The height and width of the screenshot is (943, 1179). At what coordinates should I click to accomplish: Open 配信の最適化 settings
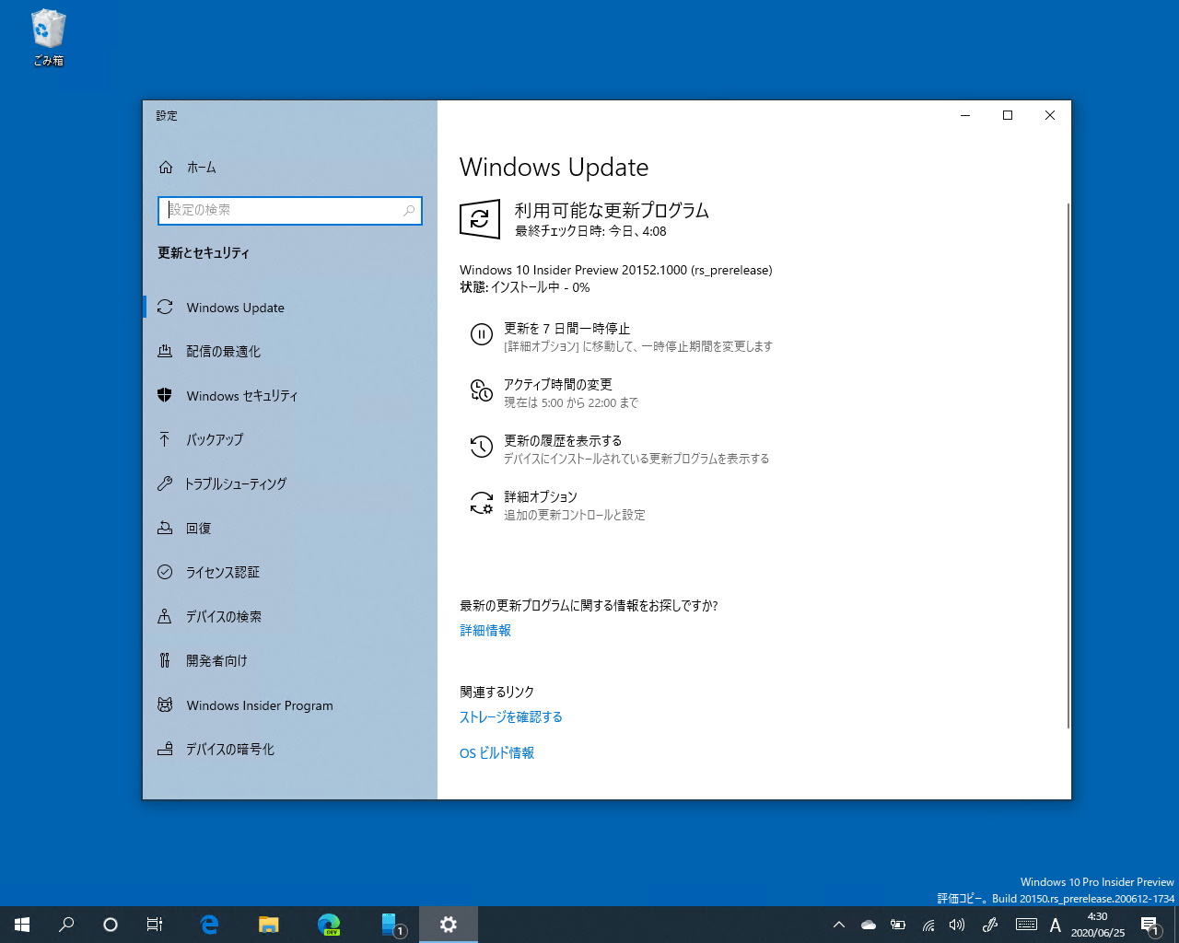point(224,351)
